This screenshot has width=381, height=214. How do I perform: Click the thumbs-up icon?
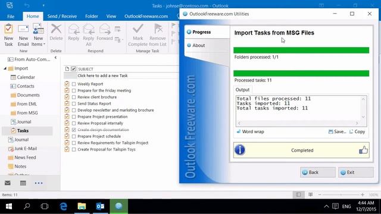click(363, 150)
